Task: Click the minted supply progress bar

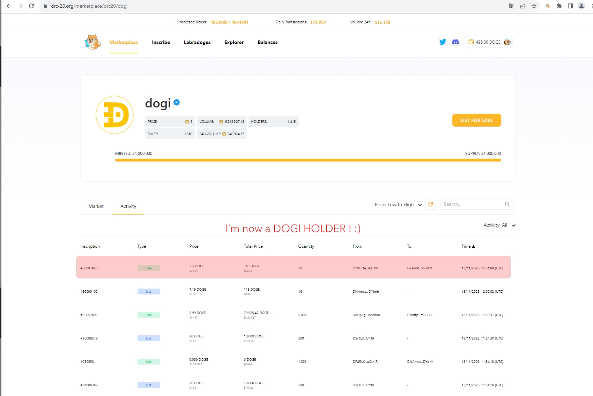Action: click(308, 160)
